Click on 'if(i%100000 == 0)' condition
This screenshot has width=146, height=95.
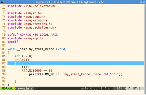click(37, 71)
